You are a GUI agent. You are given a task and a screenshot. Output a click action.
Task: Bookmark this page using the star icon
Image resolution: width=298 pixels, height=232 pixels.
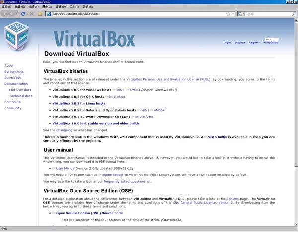[x=228, y=14]
